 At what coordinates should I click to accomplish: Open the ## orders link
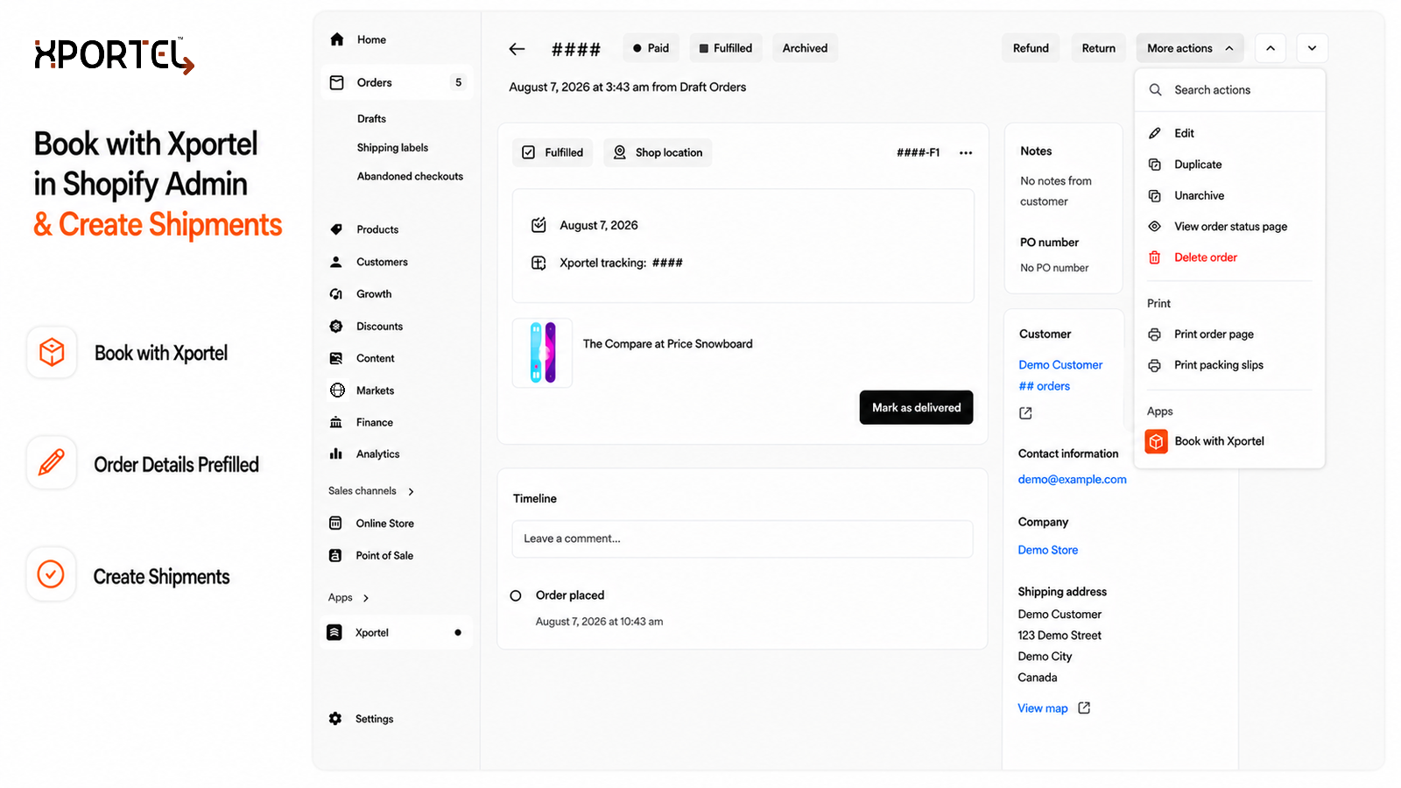[1044, 386]
